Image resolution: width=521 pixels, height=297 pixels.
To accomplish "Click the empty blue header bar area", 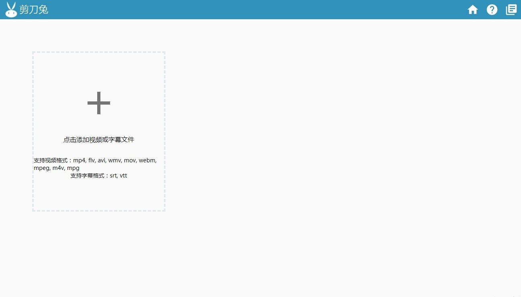I will point(257,10).
